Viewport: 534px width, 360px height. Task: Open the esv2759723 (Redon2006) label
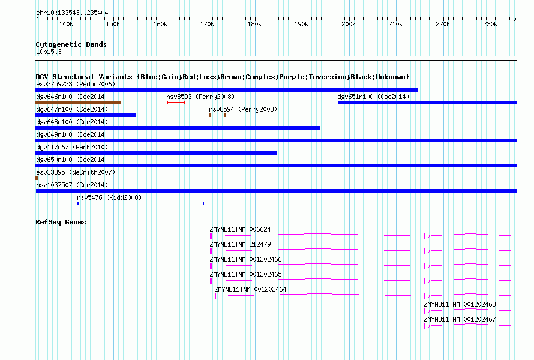point(76,84)
